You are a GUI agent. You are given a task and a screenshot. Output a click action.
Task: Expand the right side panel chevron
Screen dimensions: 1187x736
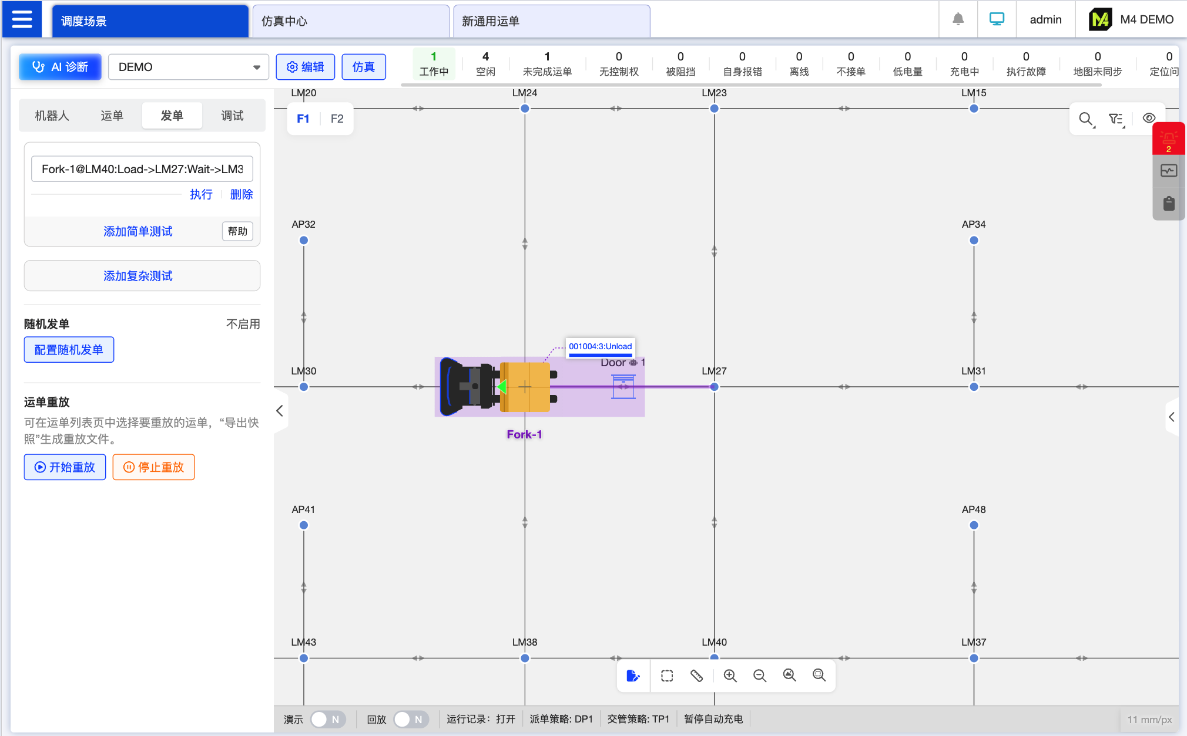point(1171,417)
